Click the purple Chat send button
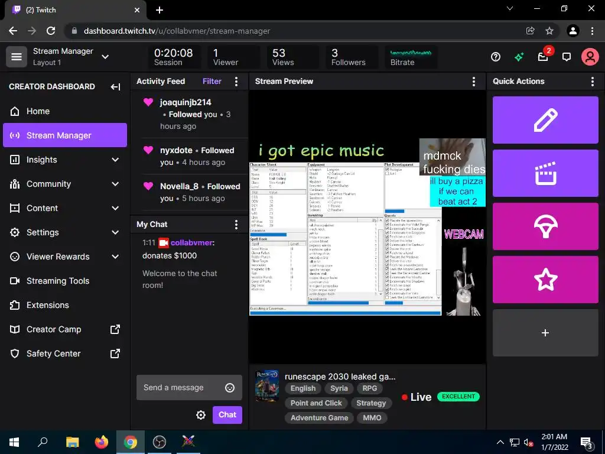Image resolution: width=605 pixels, height=454 pixels. coord(227,414)
